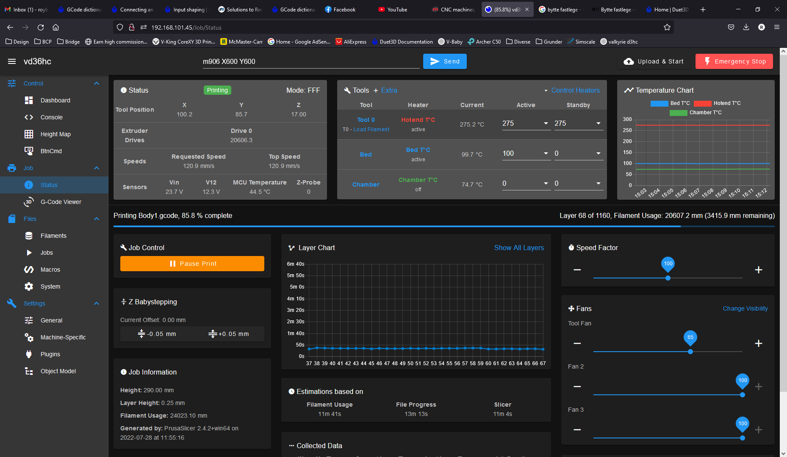Screen dimensions: 787x457
Task: Toggle Chamber heater state
Action: click(366, 184)
